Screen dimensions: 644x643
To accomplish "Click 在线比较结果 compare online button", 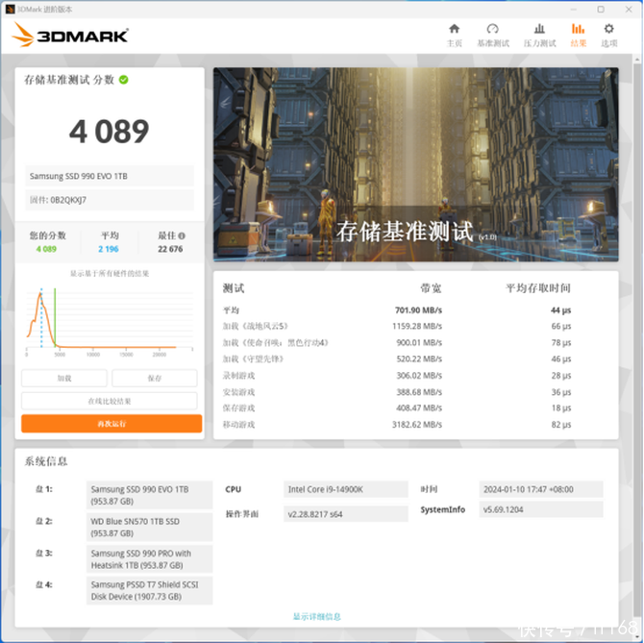I will pos(110,401).
